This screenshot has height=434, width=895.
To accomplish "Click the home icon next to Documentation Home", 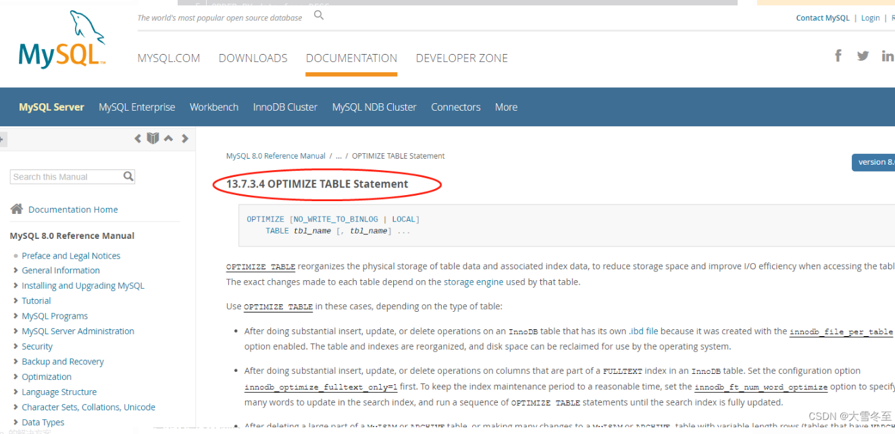I will pyautogui.click(x=16, y=209).
